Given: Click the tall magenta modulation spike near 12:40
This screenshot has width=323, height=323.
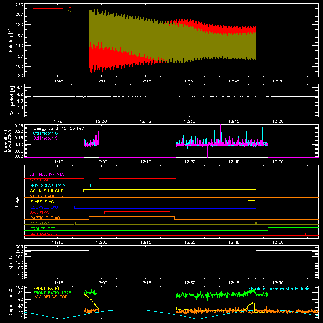Looking at the screenshot, I should 221,134.
